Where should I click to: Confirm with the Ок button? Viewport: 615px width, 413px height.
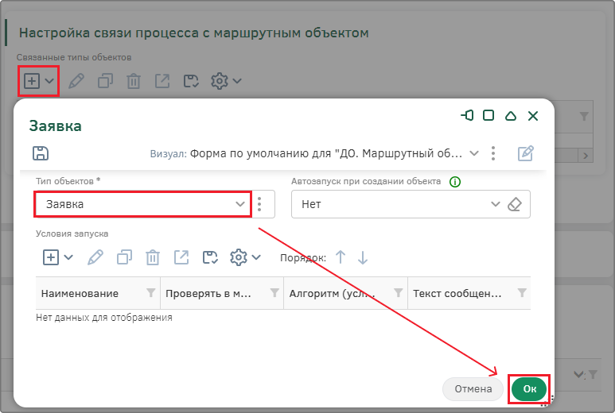[x=530, y=388]
